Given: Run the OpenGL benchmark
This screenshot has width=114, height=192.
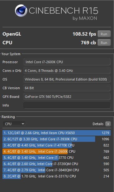Looking at the screenshot, I should [104, 34].
